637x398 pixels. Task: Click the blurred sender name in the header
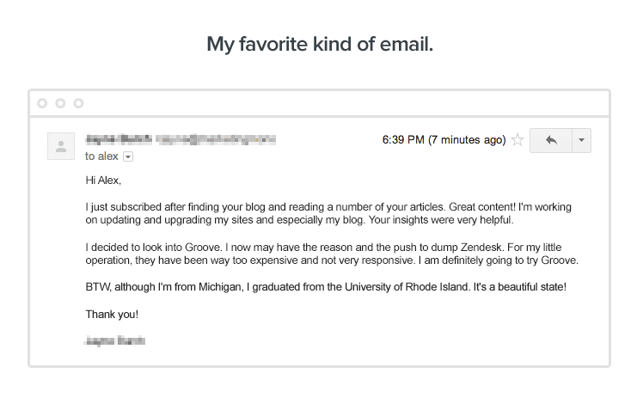click(119, 139)
